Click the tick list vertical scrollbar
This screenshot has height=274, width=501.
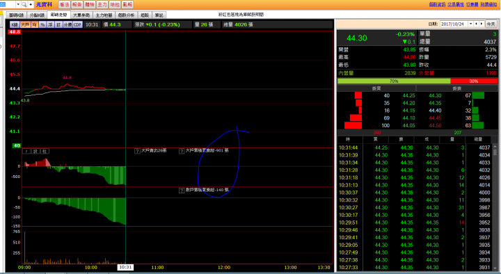pos(495,207)
